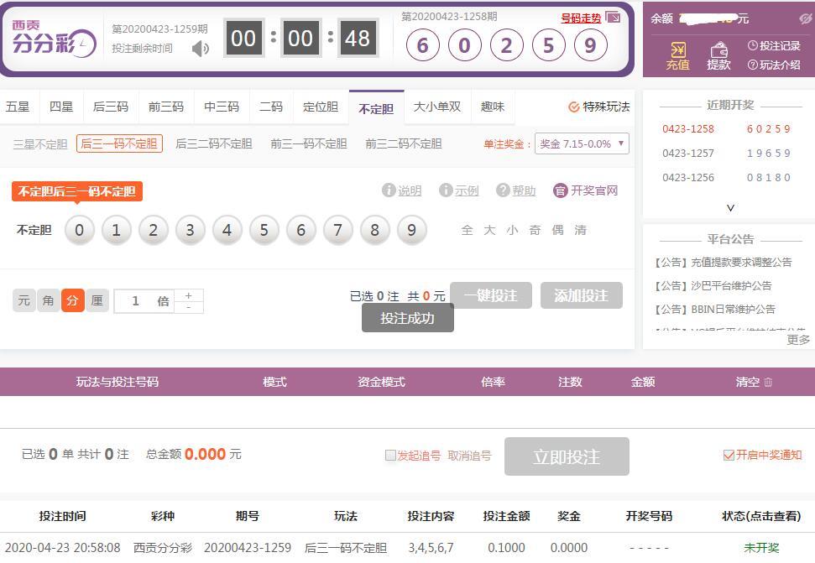Open 玩法介绍 gameplay introduction
Viewport: 815px width, 563px height.
[774, 65]
